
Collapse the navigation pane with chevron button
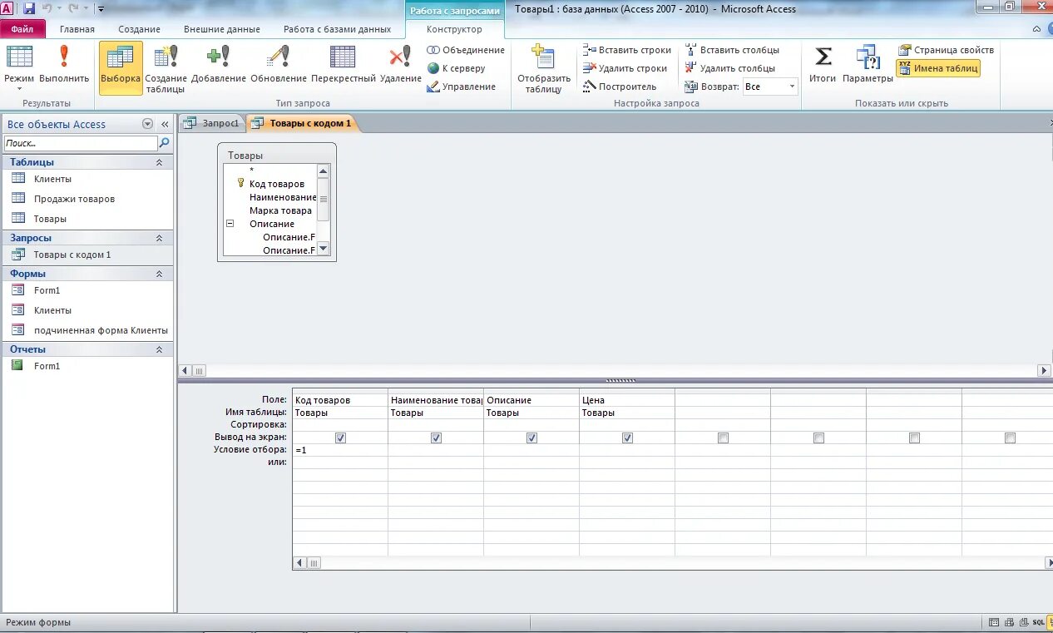(165, 124)
